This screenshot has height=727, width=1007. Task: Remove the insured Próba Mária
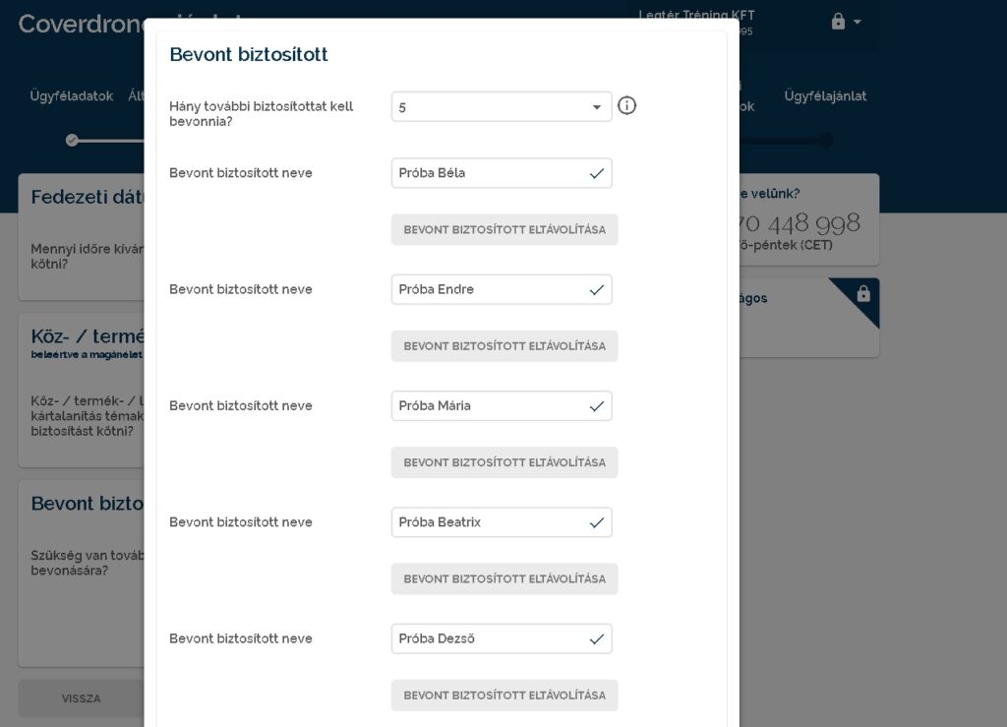tap(503, 462)
